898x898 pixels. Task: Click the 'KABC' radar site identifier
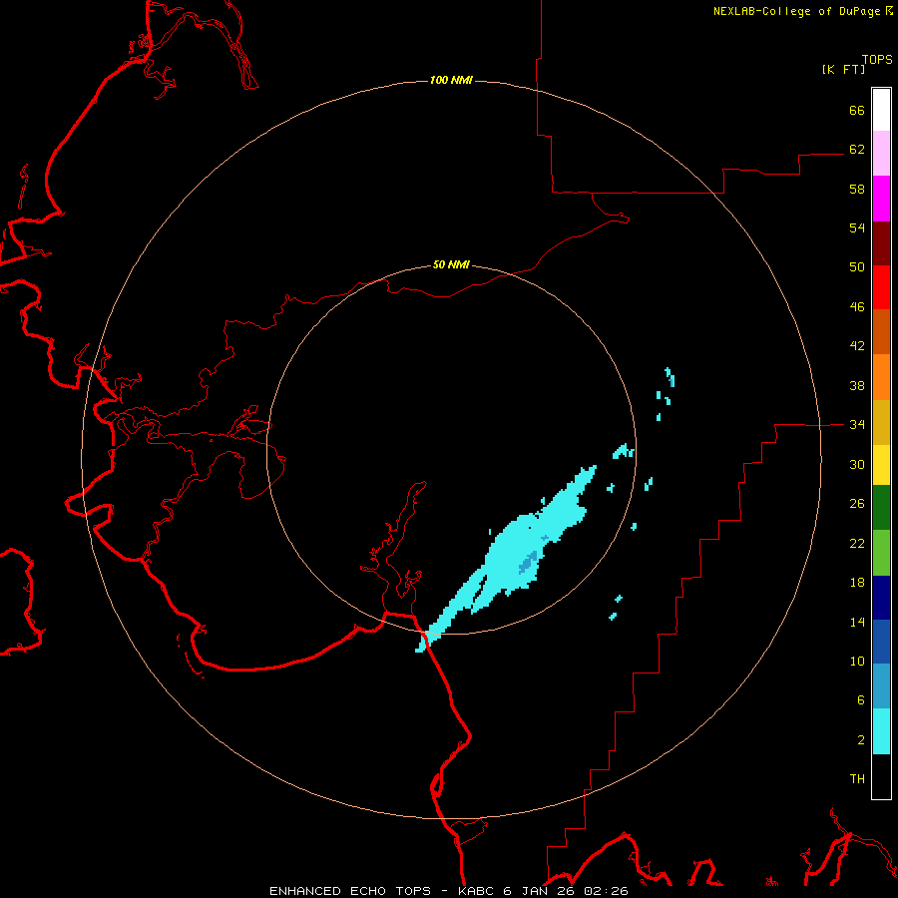click(x=477, y=891)
